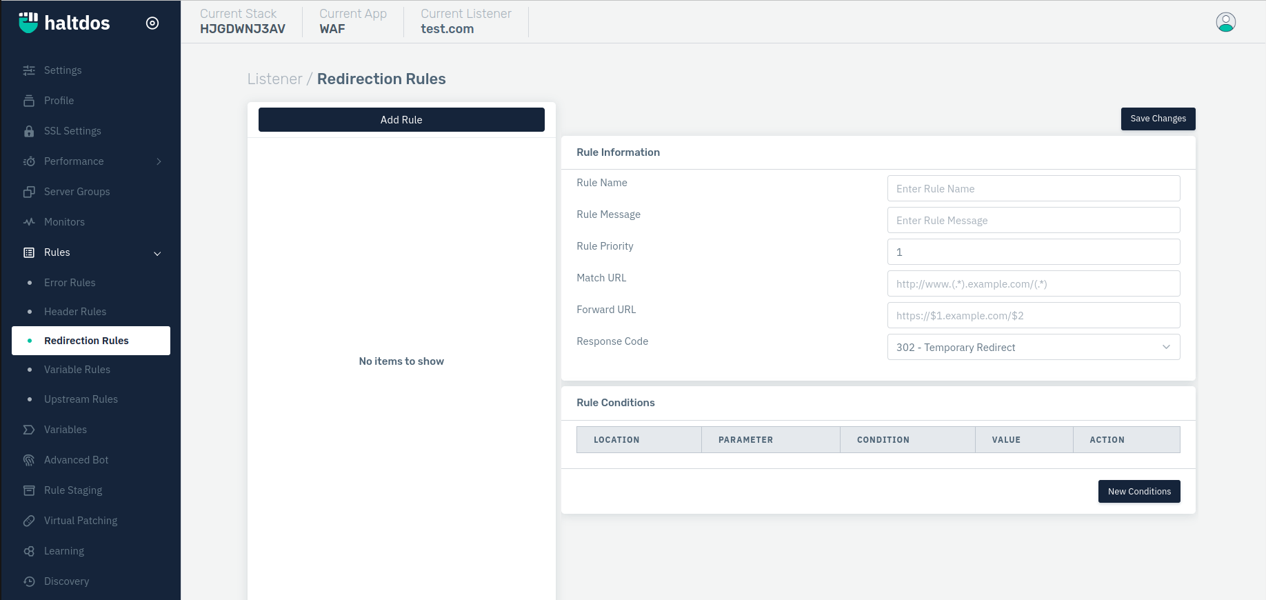The width and height of the screenshot is (1266, 600).
Task: Click the Monitors pulse icon
Action: point(29,222)
